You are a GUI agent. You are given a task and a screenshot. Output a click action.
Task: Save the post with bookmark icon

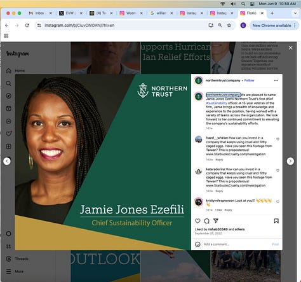(x=276, y=221)
